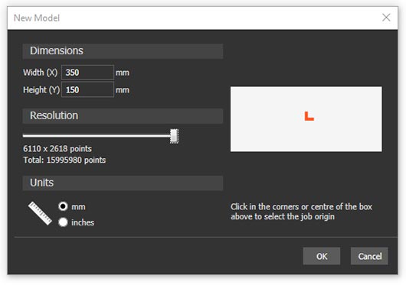This screenshot has height=285, width=406.
Task: Click the Resolution section header
Action: point(123,115)
